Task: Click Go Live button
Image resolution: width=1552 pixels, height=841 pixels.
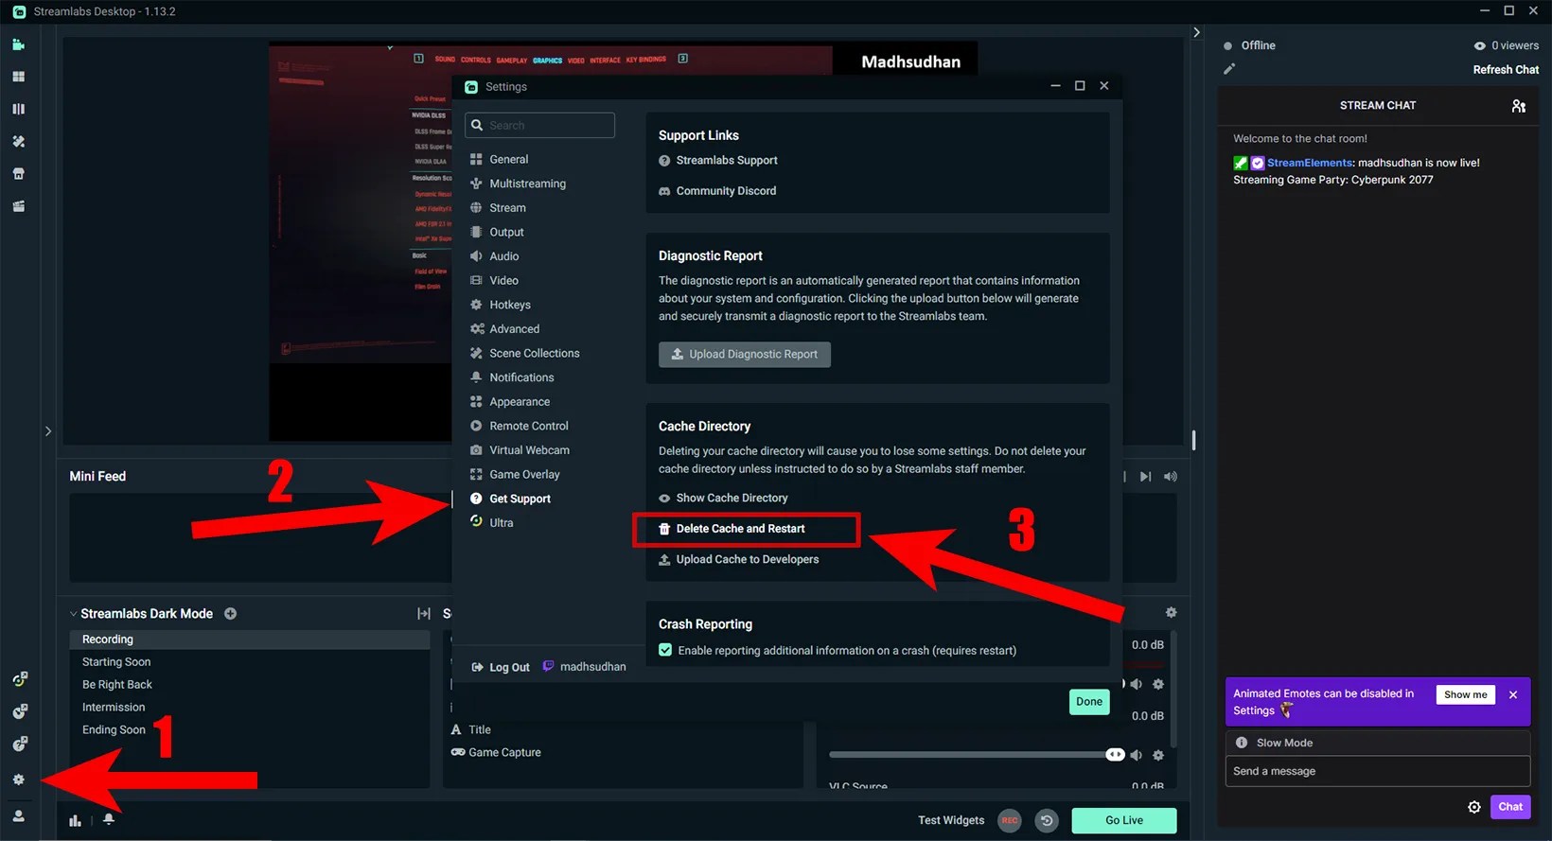Action: click(x=1124, y=820)
